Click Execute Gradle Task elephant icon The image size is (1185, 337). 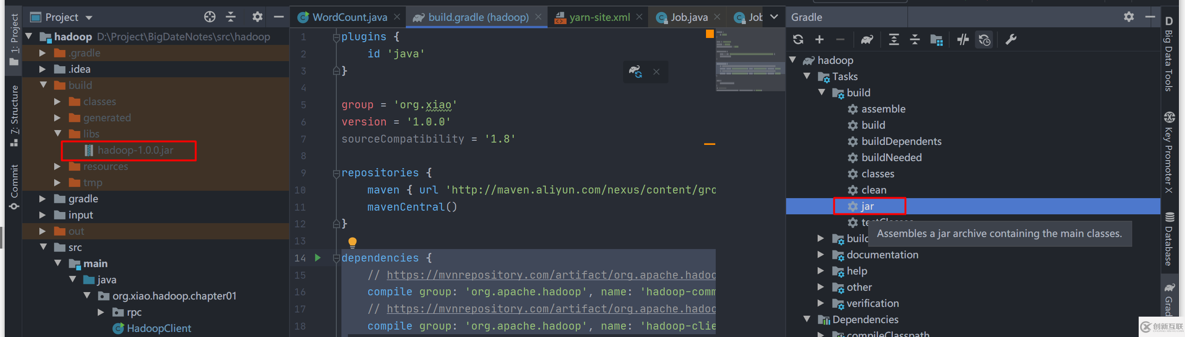[867, 40]
